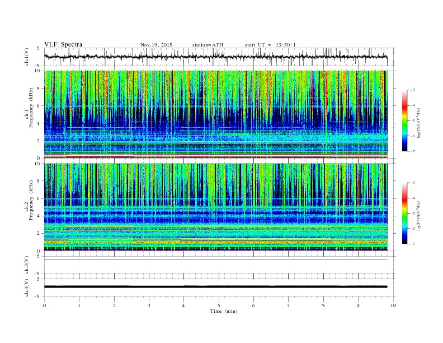This screenshot has width=443, height=343.
Task: Click time axis tick label '5'
Action: (x=219, y=305)
